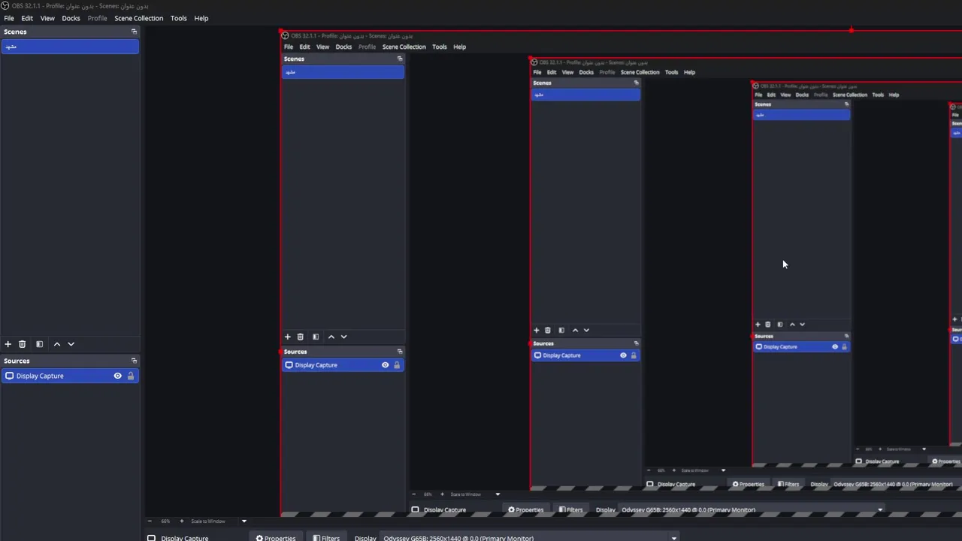Screen dimensions: 962x541
Task: Open Properties in main source toolbar
Action: coord(276,538)
